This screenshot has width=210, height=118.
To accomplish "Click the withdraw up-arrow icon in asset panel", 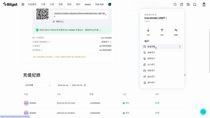I will (x=162, y=30).
